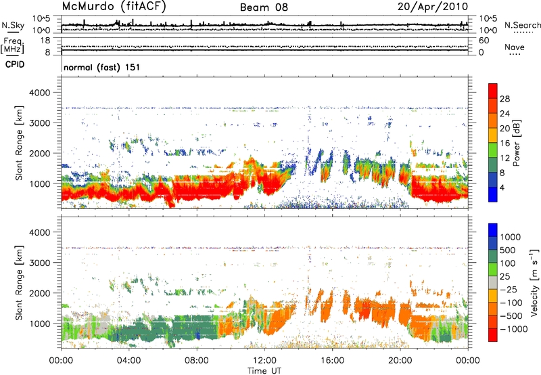Click the 16:00 time axis tick label
The height and width of the screenshot is (375, 541).
pos(332,361)
